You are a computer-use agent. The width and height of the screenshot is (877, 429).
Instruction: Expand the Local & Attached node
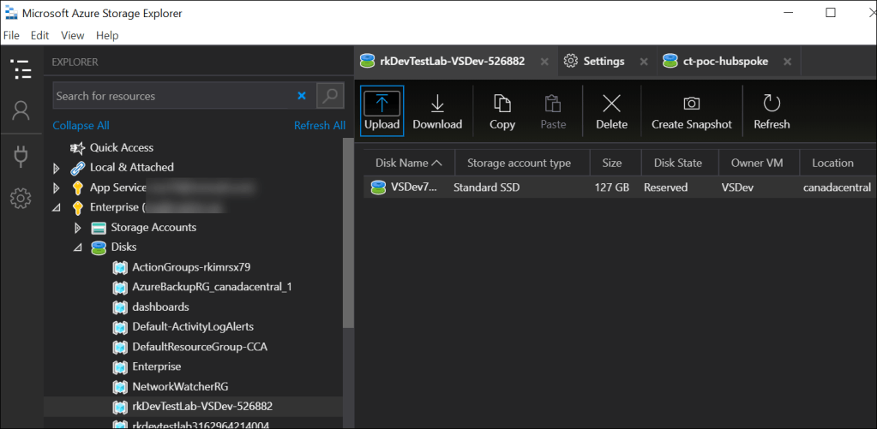(x=57, y=168)
